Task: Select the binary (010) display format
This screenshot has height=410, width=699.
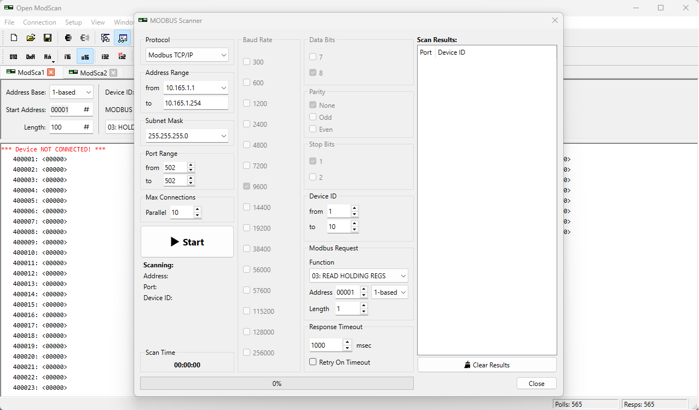Action: pos(13,56)
